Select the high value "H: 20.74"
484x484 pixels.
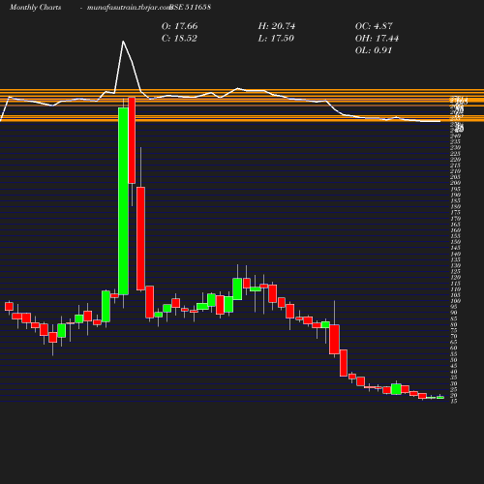[277, 26]
